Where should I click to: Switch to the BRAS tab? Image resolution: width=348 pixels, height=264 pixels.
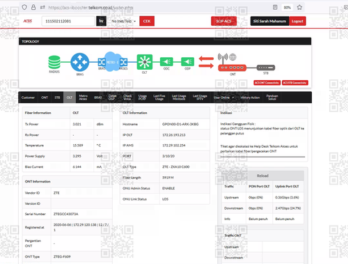click(x=98, y=98)
